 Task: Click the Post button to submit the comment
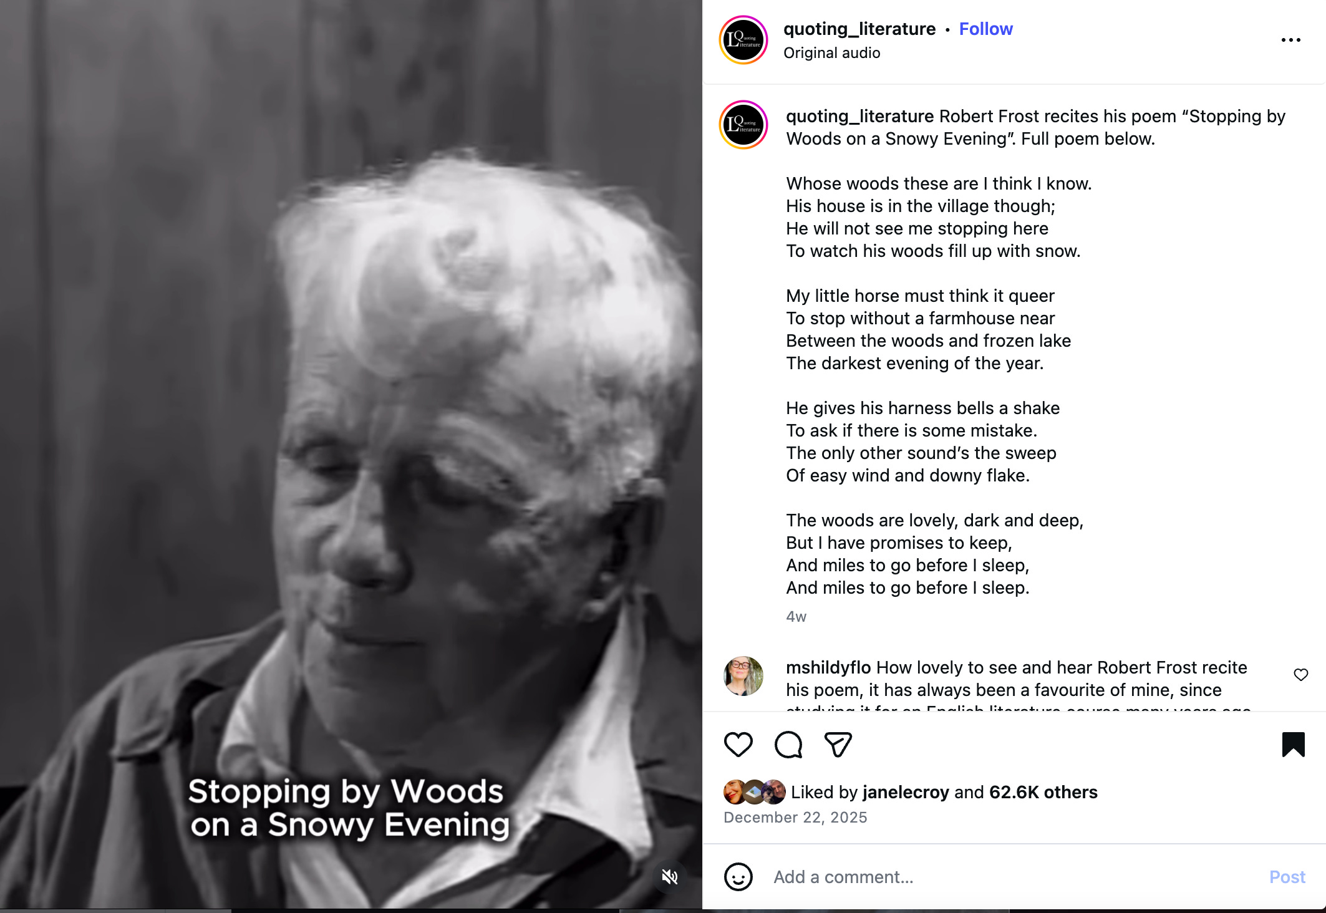[1287, 877]
